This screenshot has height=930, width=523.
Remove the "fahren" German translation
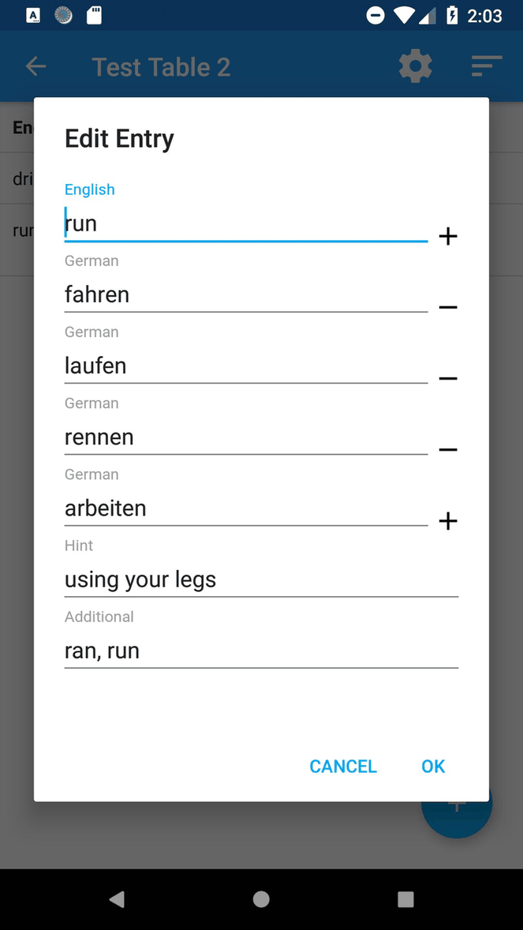coord(447,307)
